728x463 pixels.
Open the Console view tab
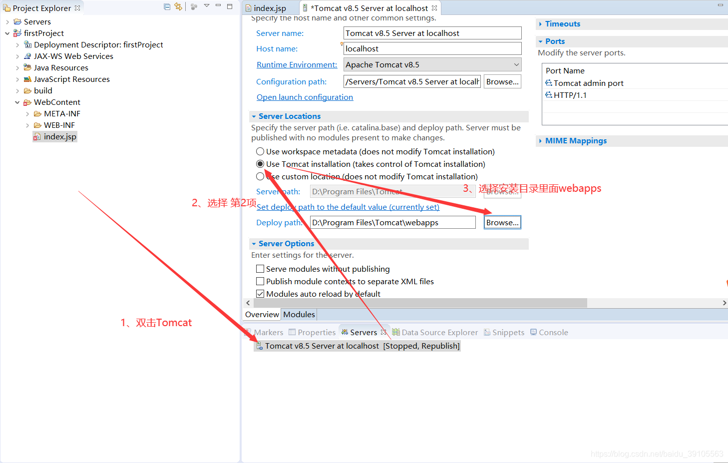549,333
